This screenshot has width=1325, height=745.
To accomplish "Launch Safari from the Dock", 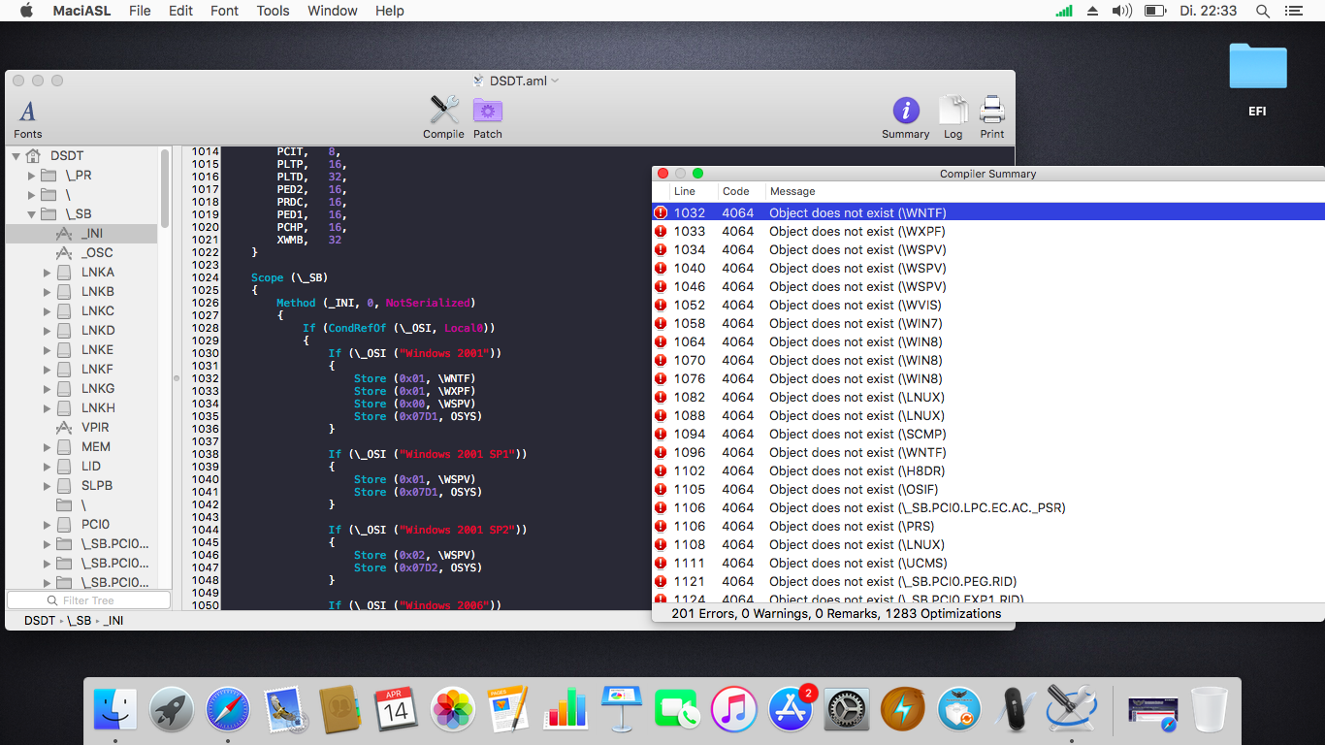I will click(x=227, y=710).
